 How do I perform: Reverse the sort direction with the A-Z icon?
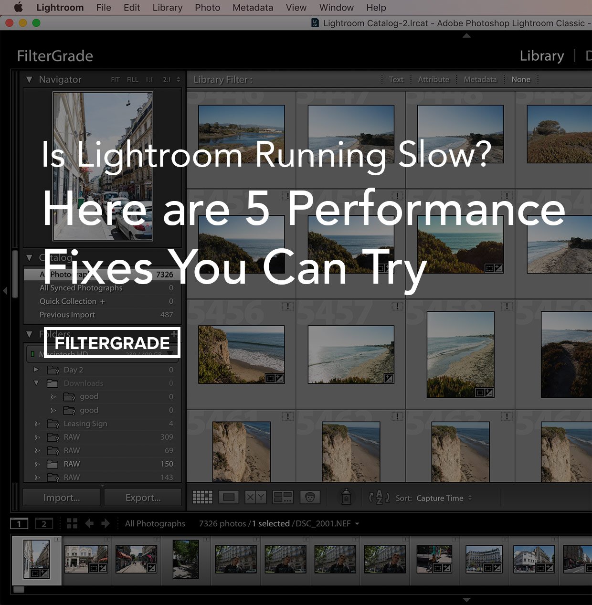pyautogui.click(x=379, y=498)
